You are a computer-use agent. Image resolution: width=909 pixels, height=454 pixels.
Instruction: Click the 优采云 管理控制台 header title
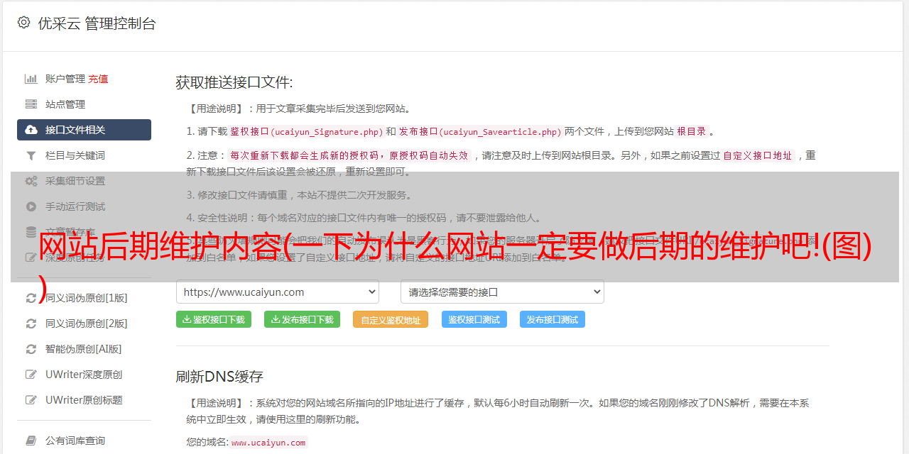(x=97, y=23)
